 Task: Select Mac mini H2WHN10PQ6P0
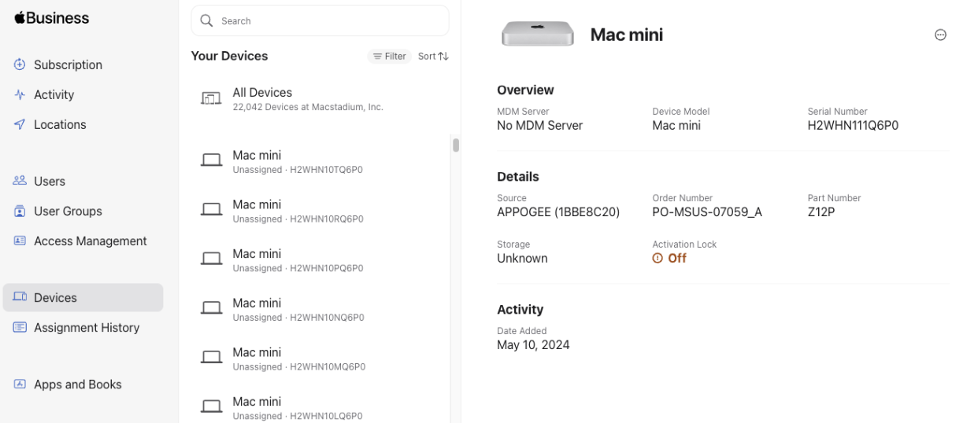point(320,259)
